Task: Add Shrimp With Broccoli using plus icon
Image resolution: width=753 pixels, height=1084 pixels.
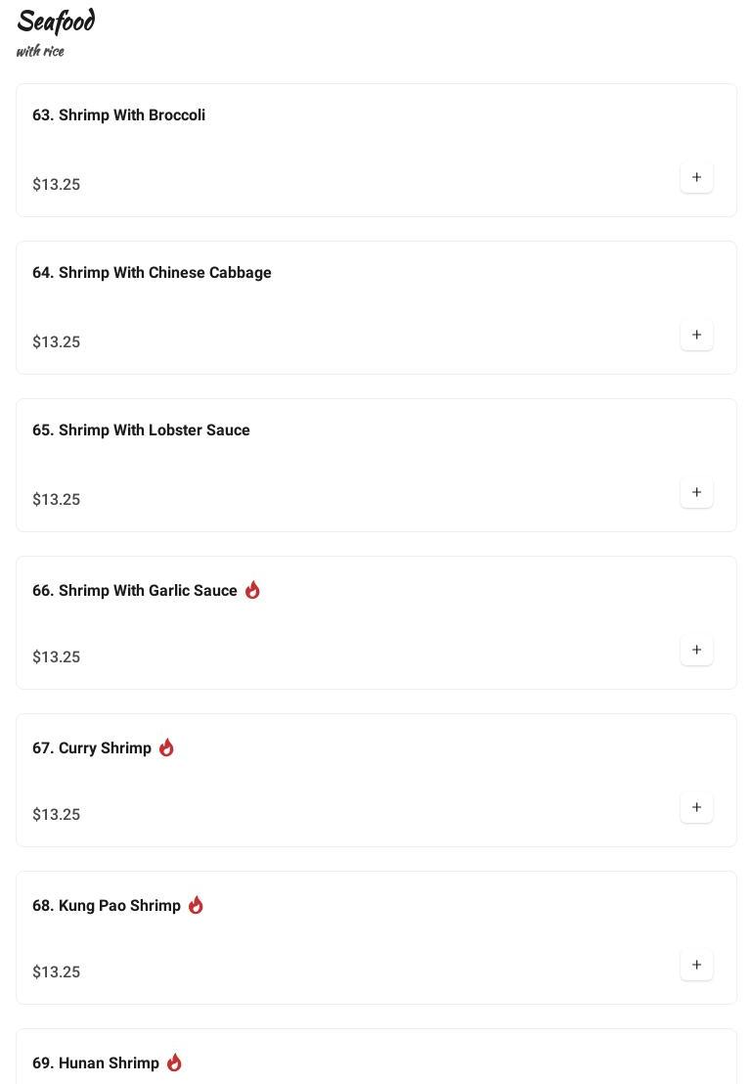Action: click(696, 177)
